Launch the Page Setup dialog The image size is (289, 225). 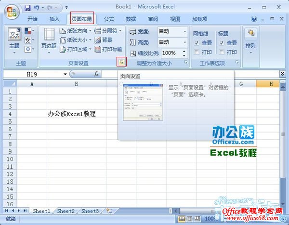tap(121, 62)
